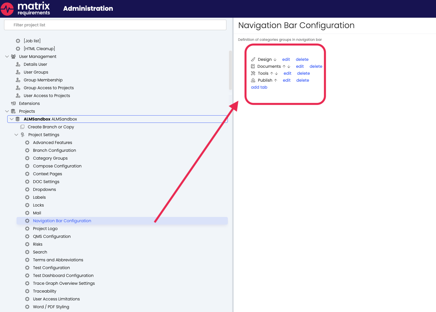The height and width of the screenshot is (312, 436).
Task: Open Context Pages settings
Action: click(48, 174)
